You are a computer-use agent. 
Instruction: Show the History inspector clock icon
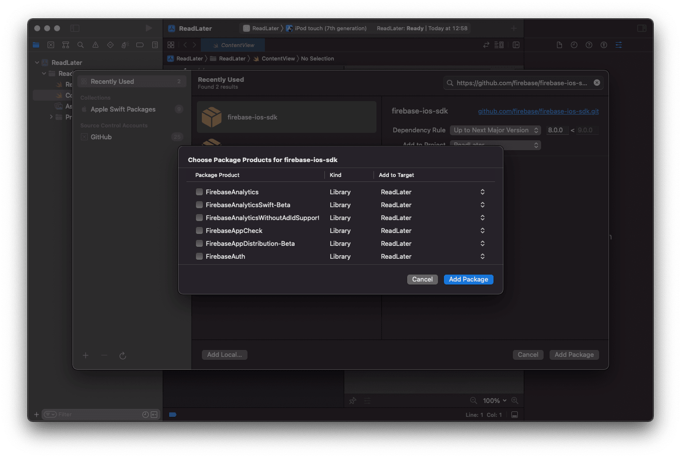(x=574, y=45)
